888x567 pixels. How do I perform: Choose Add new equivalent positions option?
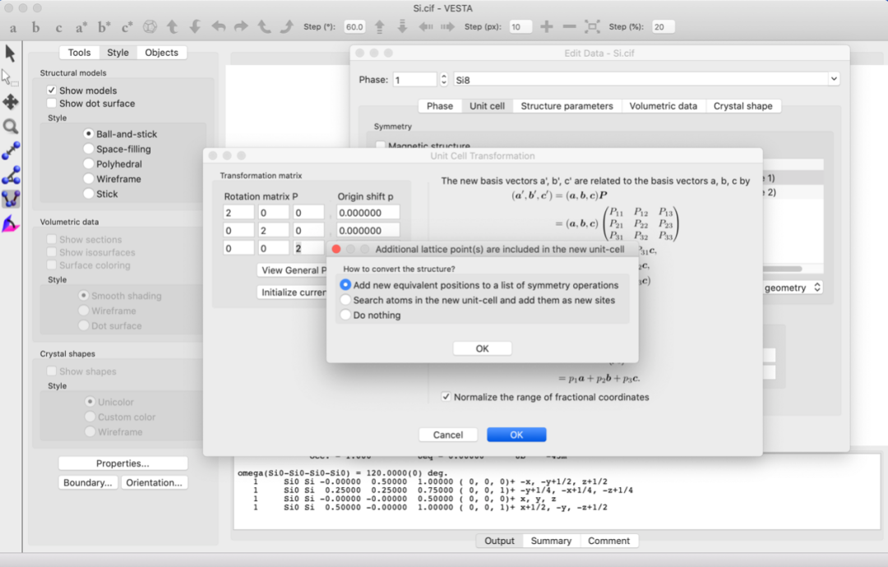click(345, 284)
